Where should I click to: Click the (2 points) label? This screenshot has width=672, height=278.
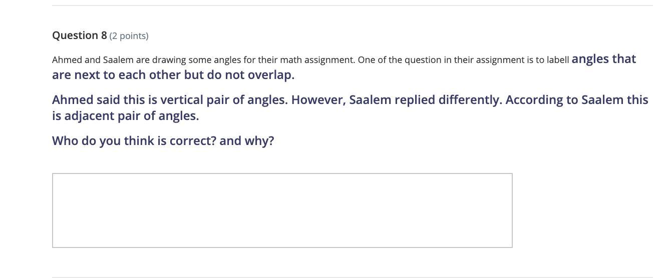129,36
